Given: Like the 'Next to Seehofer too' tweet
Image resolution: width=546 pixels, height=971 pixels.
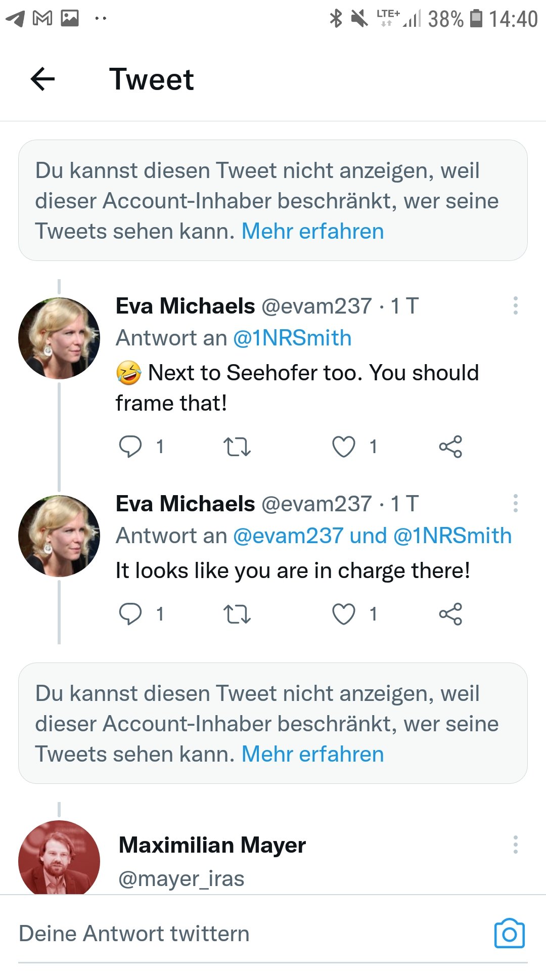Looking at the screenshot, I should 343,447.
